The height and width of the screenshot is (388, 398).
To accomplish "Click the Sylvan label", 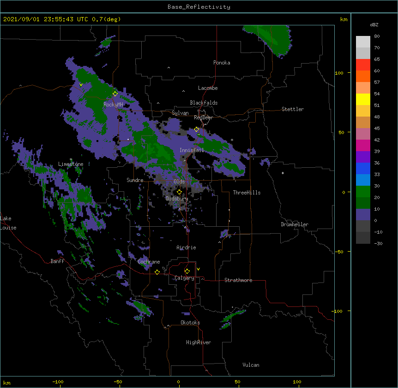I will (180, 113).
